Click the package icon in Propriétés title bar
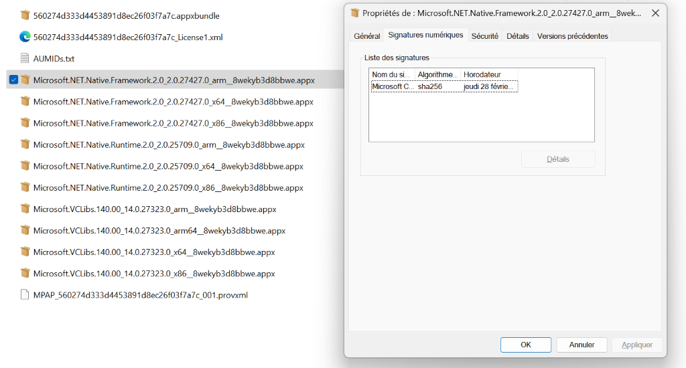Screen dimensions: 686x368 tap(355, 13)
